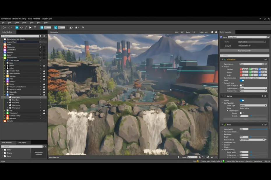Open the Status dropdown
This screenshot has width=271, height=180.
point(252,42)
